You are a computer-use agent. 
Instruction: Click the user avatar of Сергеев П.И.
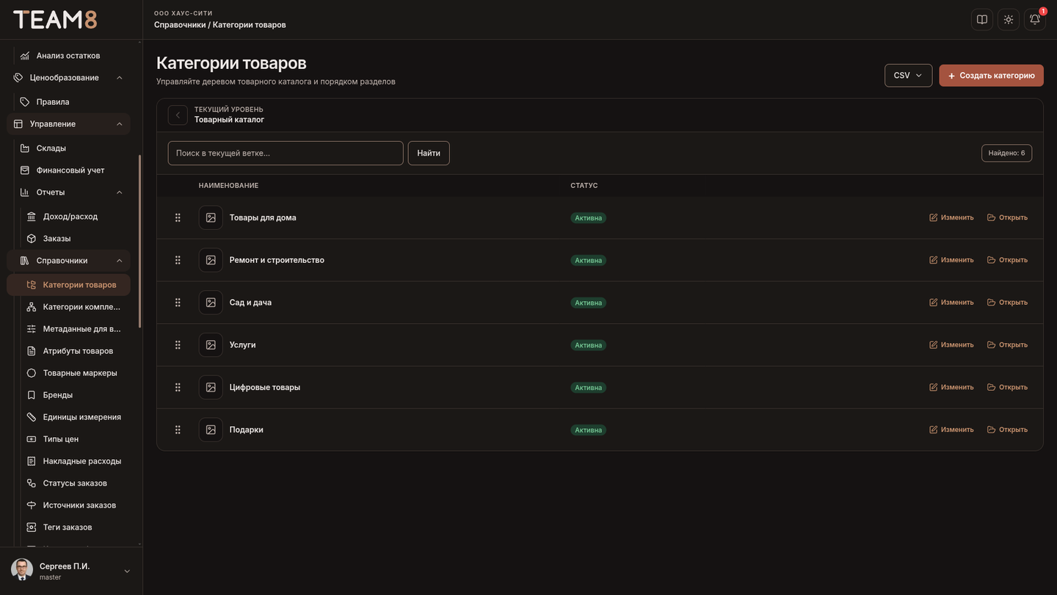tap(22, 570)
